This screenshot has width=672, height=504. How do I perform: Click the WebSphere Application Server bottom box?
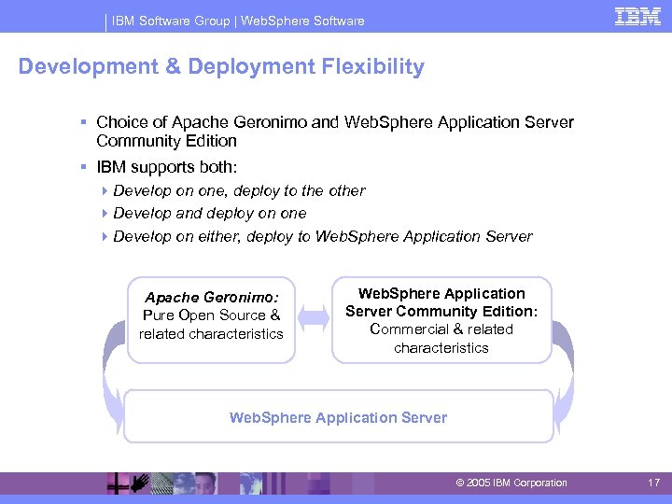(339, 416)
